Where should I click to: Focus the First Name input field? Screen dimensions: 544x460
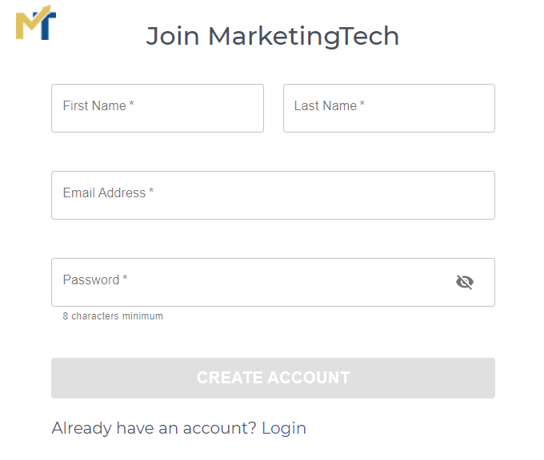158,108
